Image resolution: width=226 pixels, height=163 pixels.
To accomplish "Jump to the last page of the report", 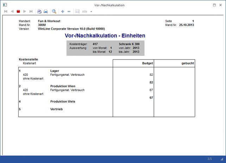I will pos(31,11).
